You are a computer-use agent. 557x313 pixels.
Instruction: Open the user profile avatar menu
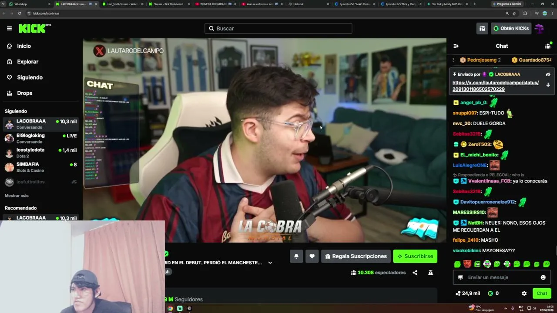(540, 28)
